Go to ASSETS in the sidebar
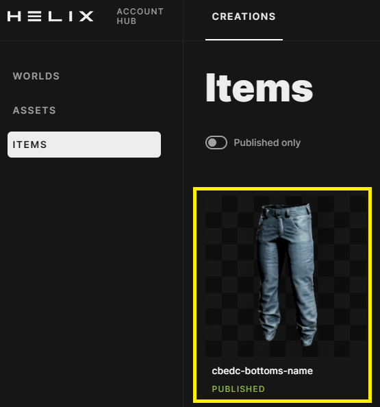380x407 pixels. (x=34, y=110)
